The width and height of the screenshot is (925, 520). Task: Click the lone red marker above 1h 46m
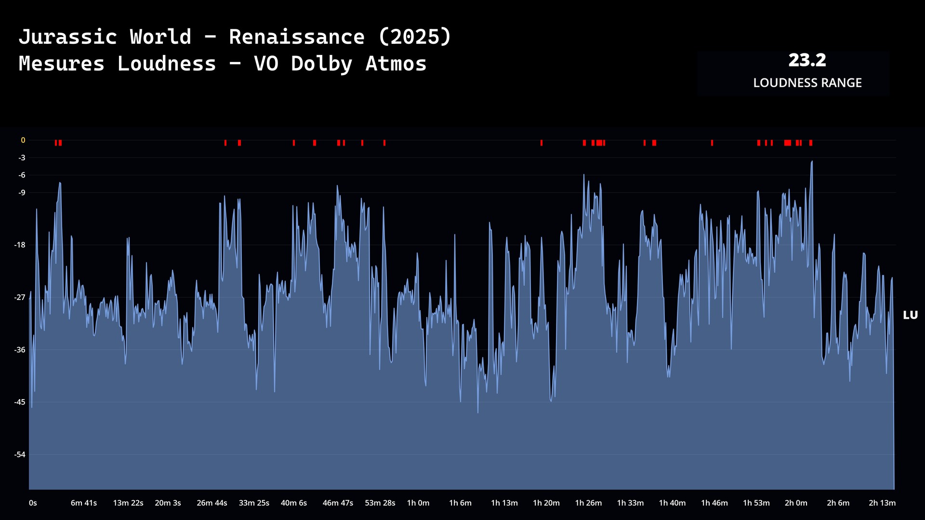click(x=712, y=143)
